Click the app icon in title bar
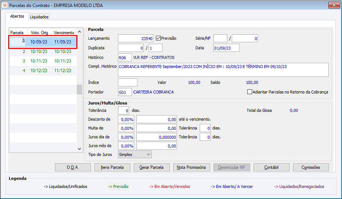Screen dimensions: 342x199 (x=5, y=5)
